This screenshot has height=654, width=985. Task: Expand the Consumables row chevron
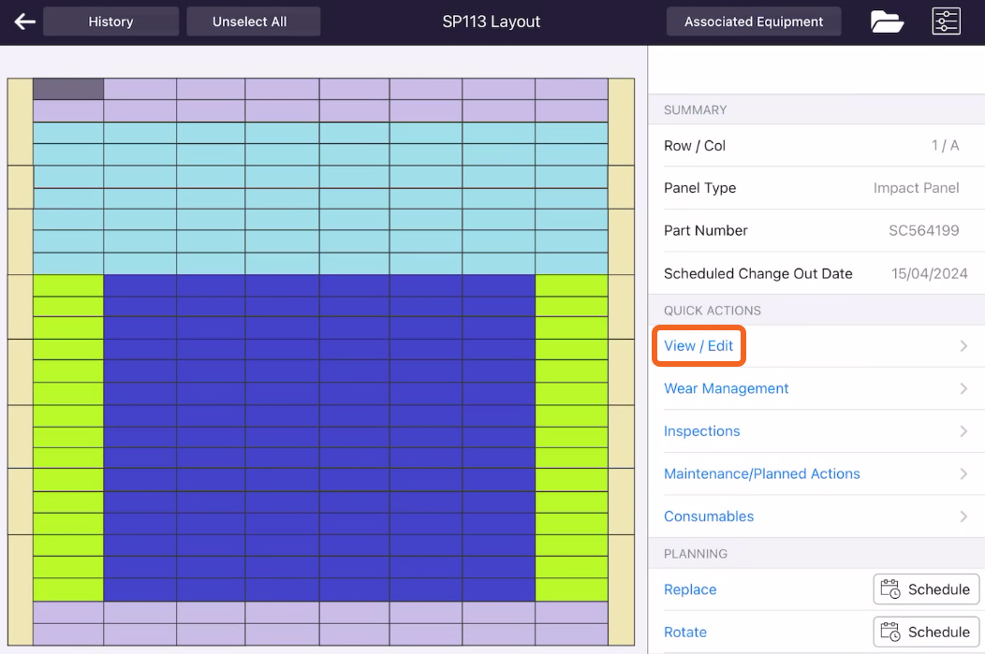coord(963,516)
